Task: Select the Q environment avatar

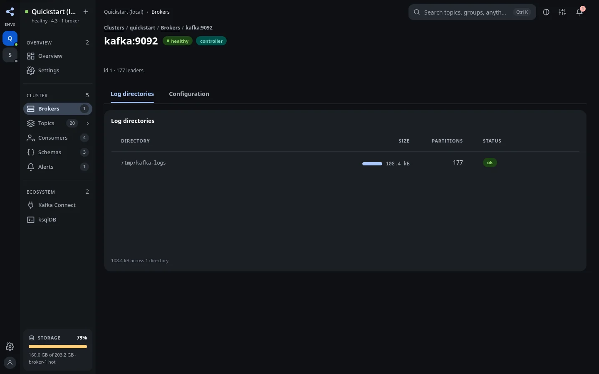Action: (x=10, y=38)
